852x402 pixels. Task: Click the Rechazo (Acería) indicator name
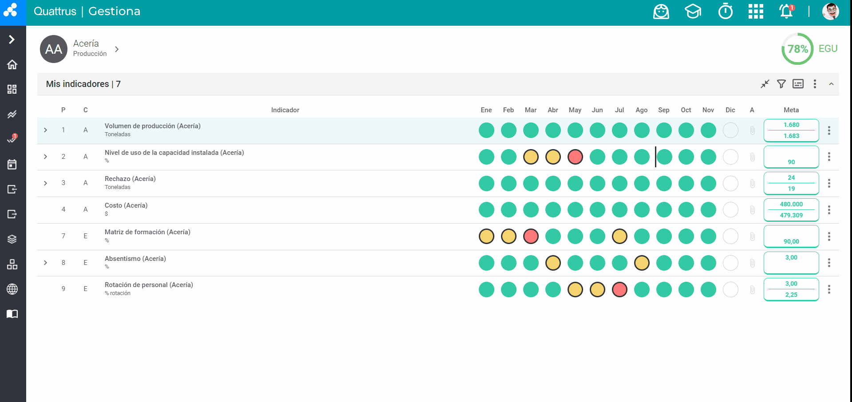[130, 179]
